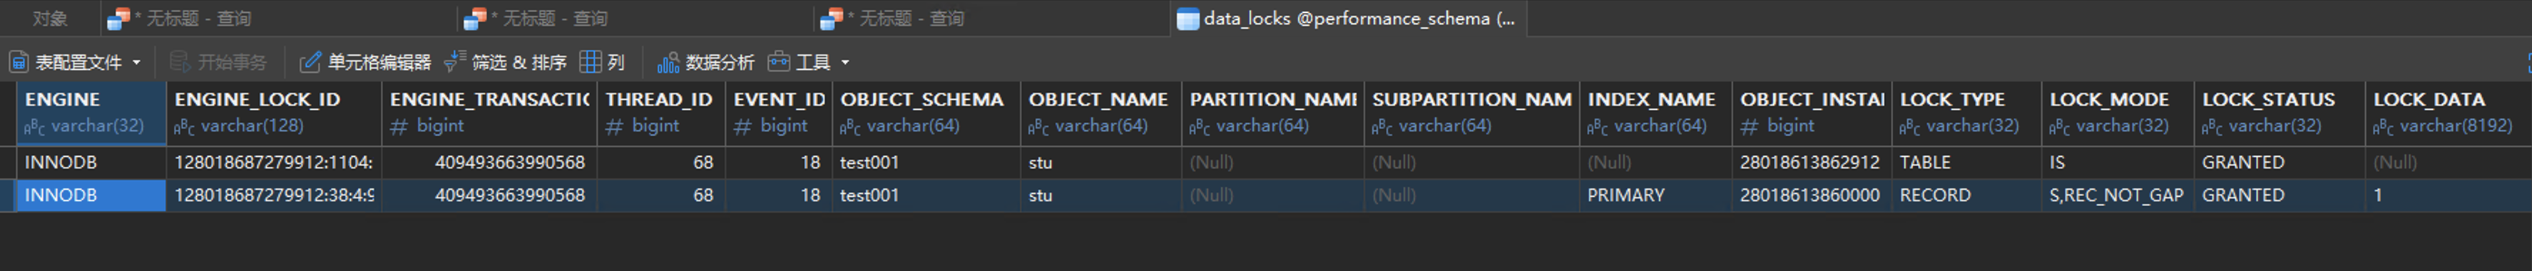Expand the tools dropdown arrow
The image size is (2532, 271).
(845, 63)
